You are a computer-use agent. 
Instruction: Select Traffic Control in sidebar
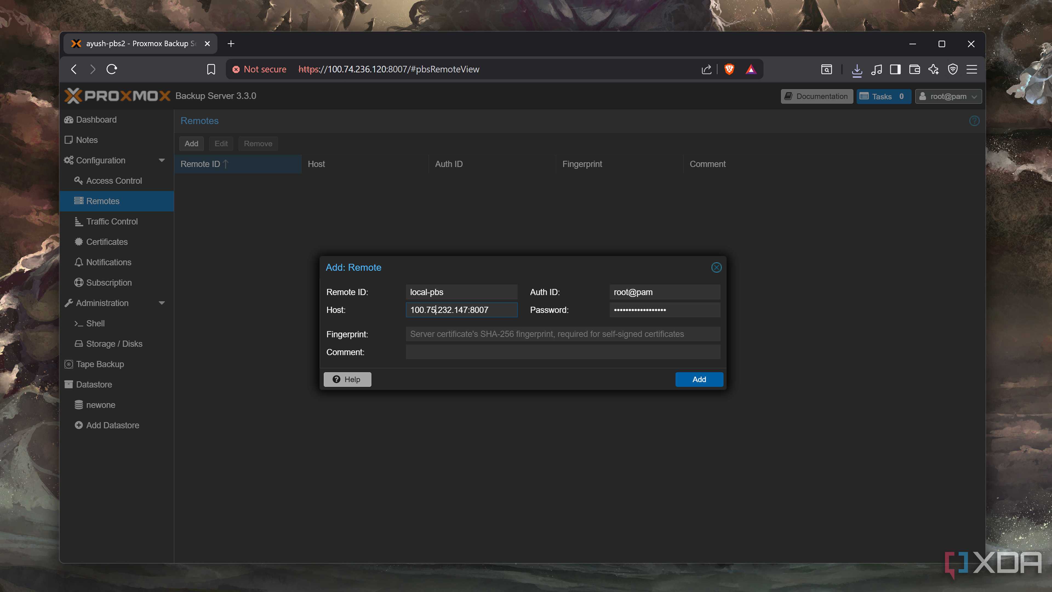coord(117,221)
